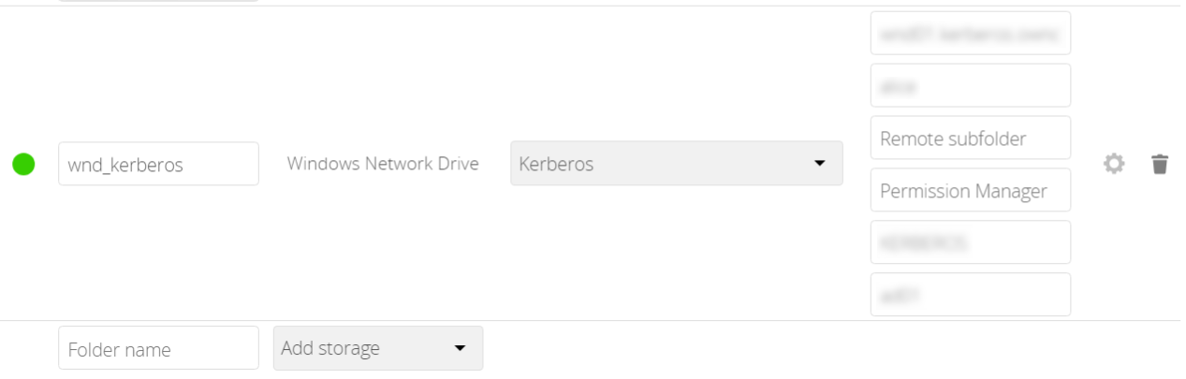1186x379 pixels.
Task: Click the 'Add storage' text label
Action: tap(330, 349)
